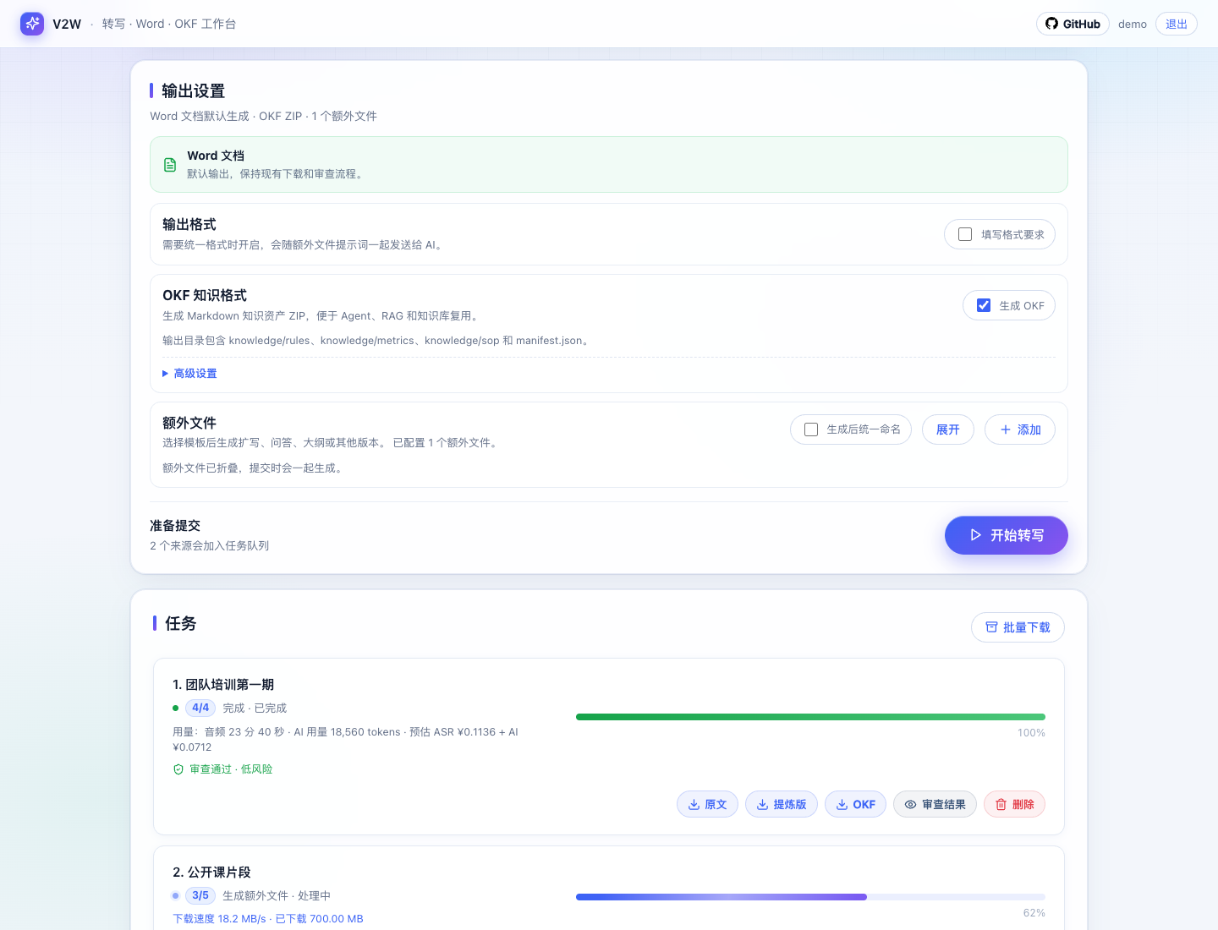
Task: Delete task 团队培训第一期
Action: click(1014, 805)
